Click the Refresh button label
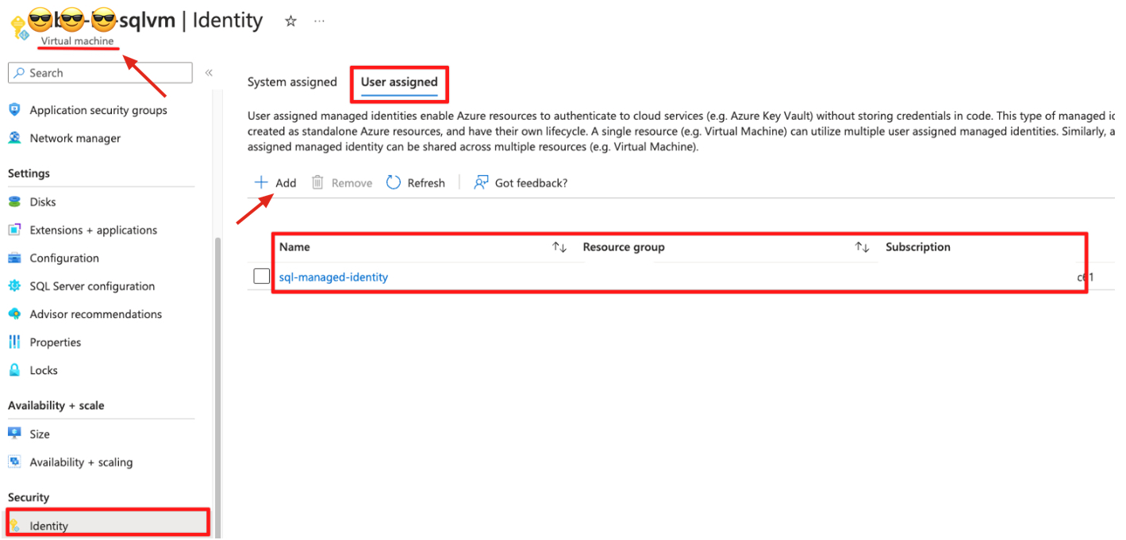 point(426,183)
